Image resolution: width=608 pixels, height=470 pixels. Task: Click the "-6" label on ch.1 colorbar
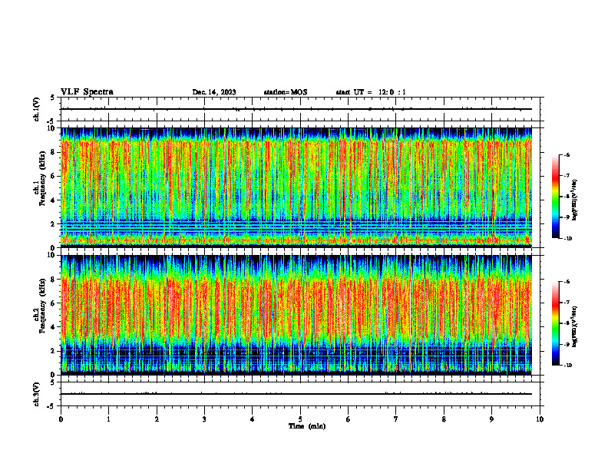[567, 154]
